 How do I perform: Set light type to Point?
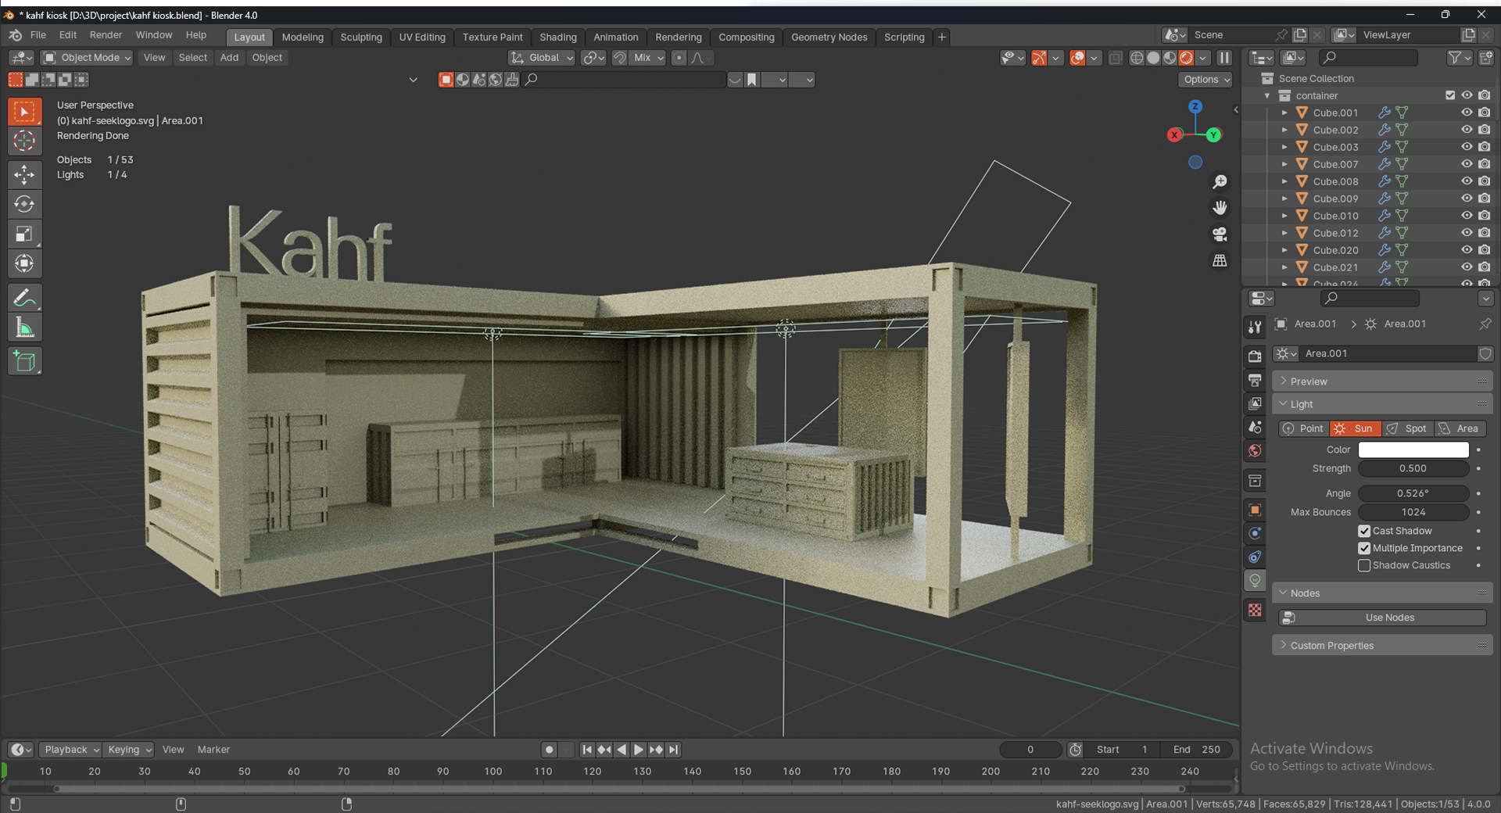click(1304, 428)
